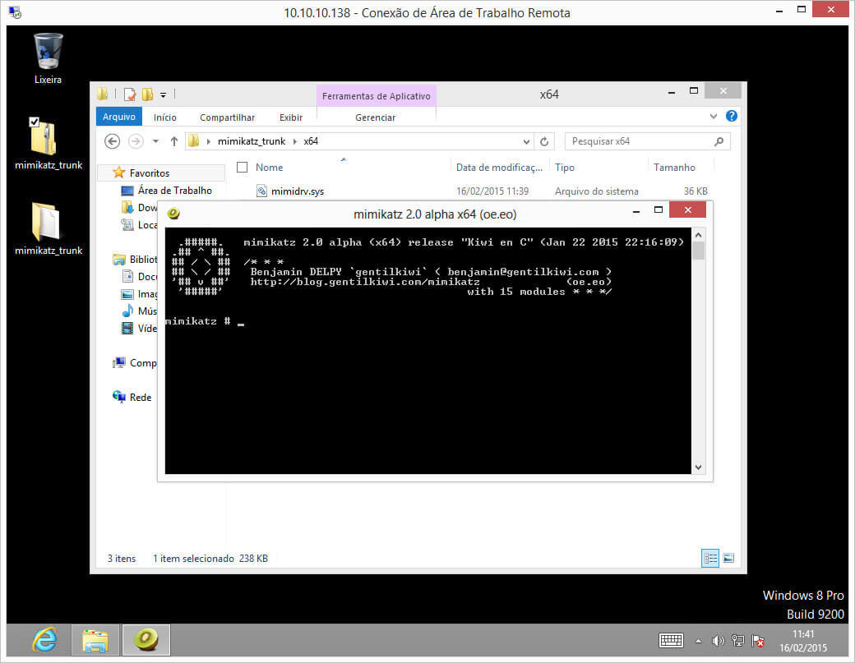
Task: Switch file list to thumbnails view
Action: 728,558
